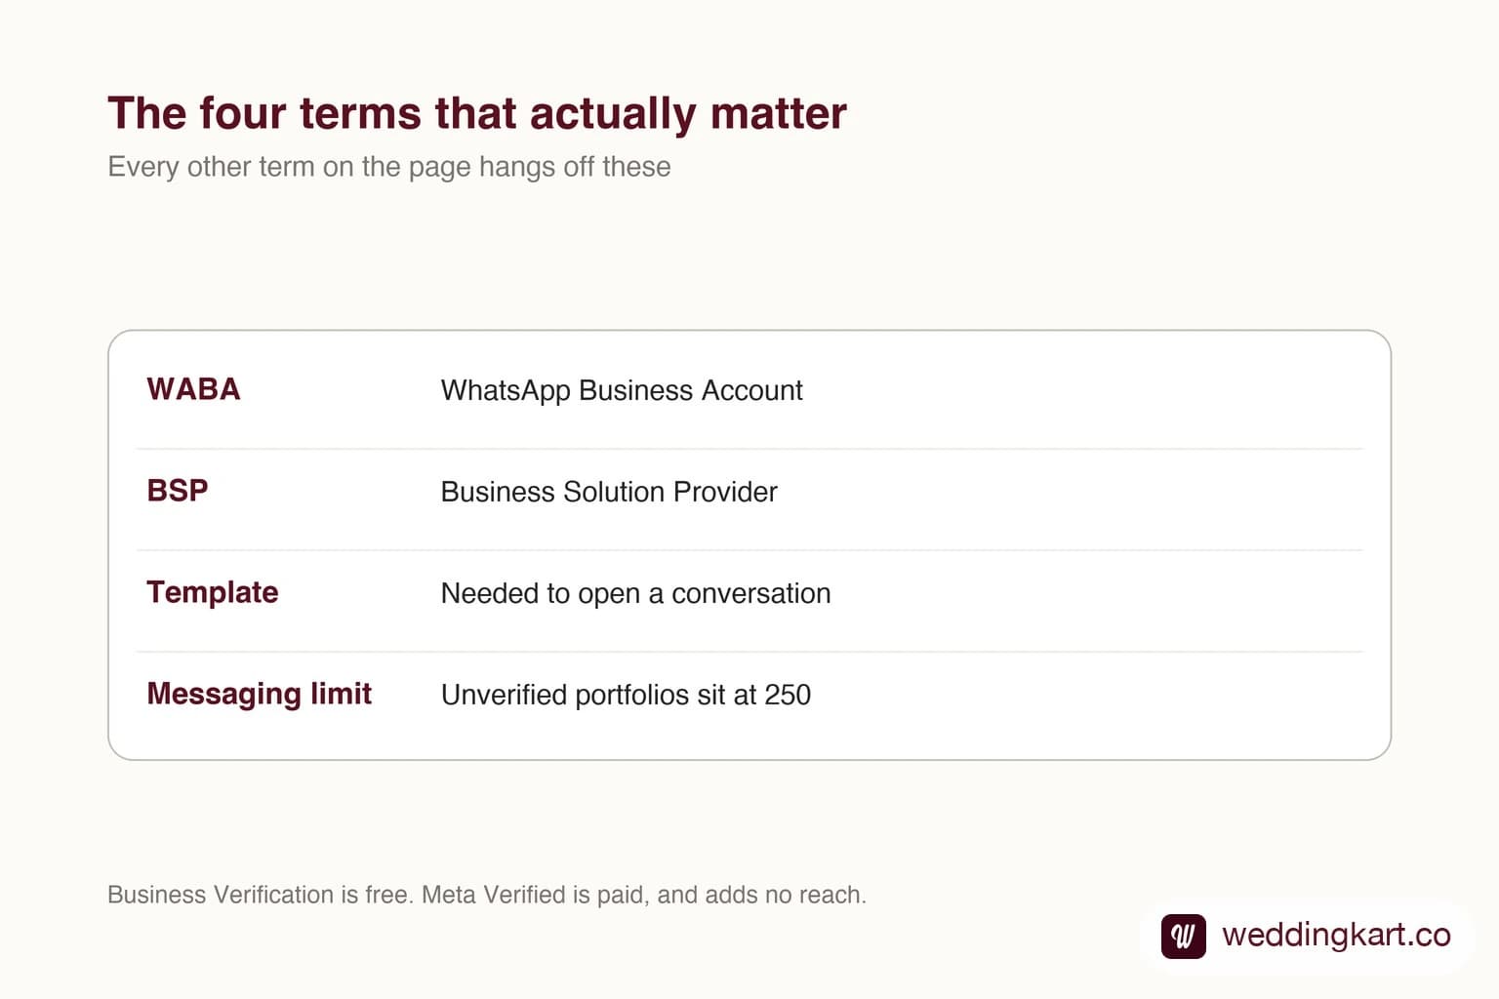
Task: Click the weddingkart W logo icon
Action: [x=1183, y=936]
